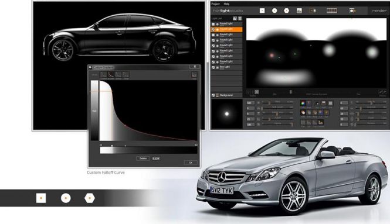The width and height of the screenshot is (390, 224).
Task: Select the highlighted orange Round Light item
Action: [226, 29]
